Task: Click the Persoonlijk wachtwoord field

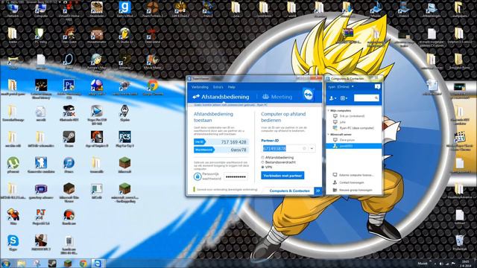Action: click(236, 176)
